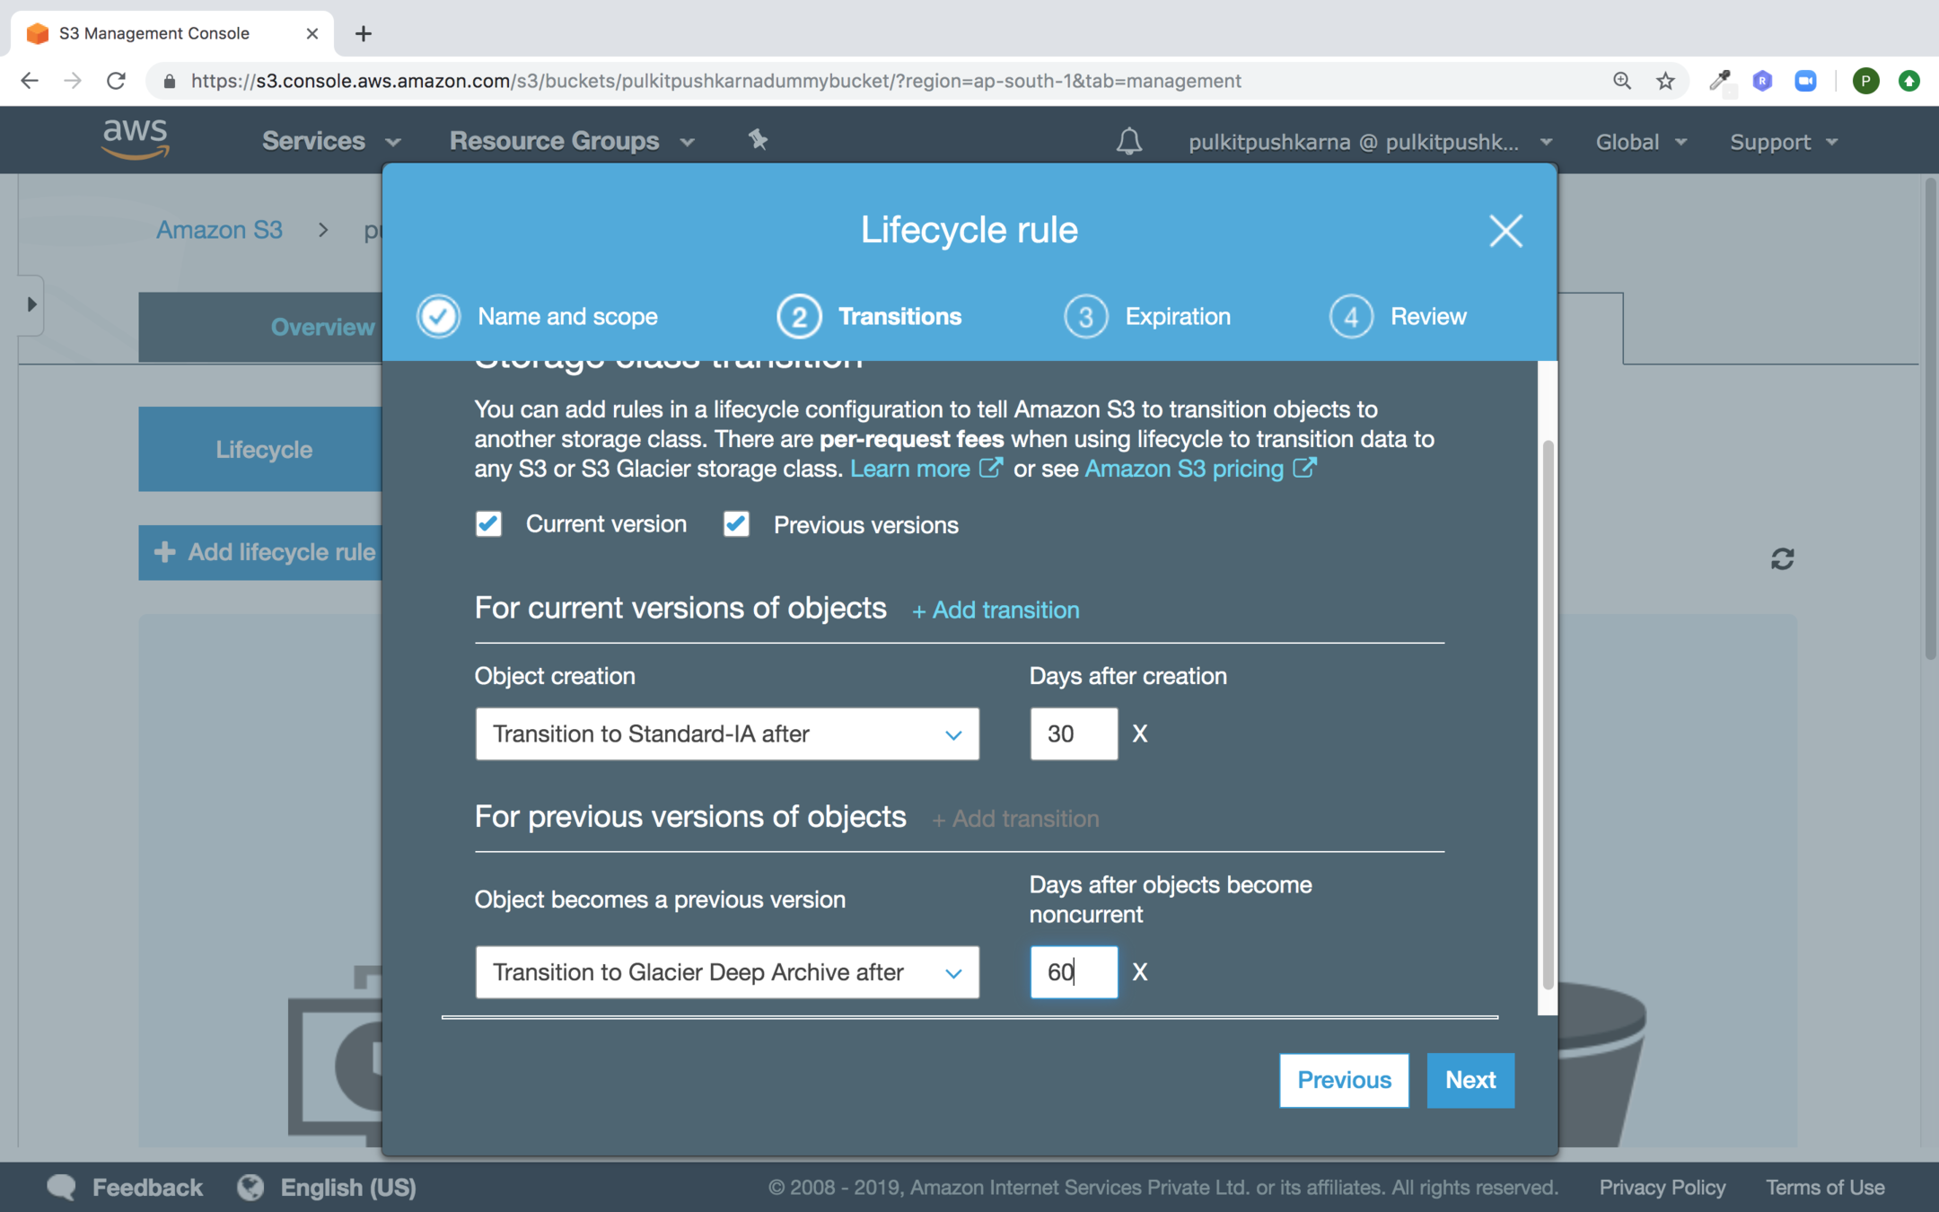The height and width of the screenshot is (1212, 1939).
Task: Open a new browser tab
Action: click(363, 34)
